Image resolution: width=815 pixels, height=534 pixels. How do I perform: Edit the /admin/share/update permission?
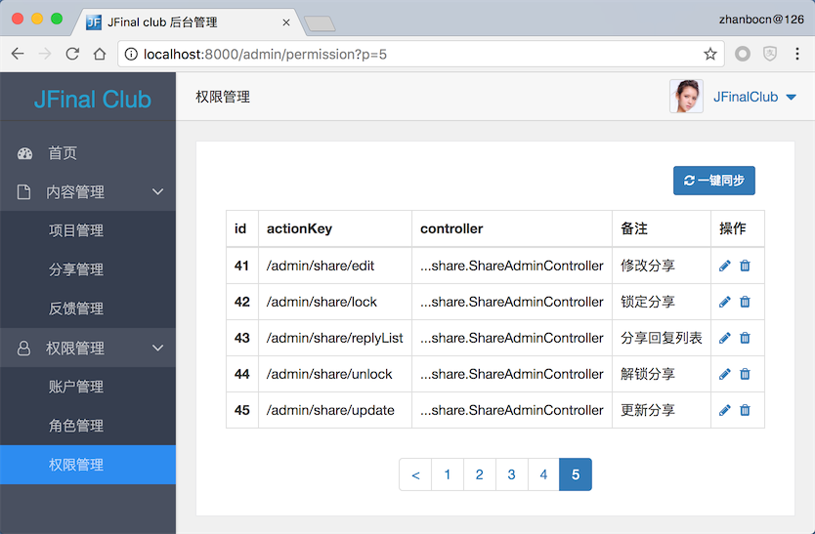coord(724,410)
